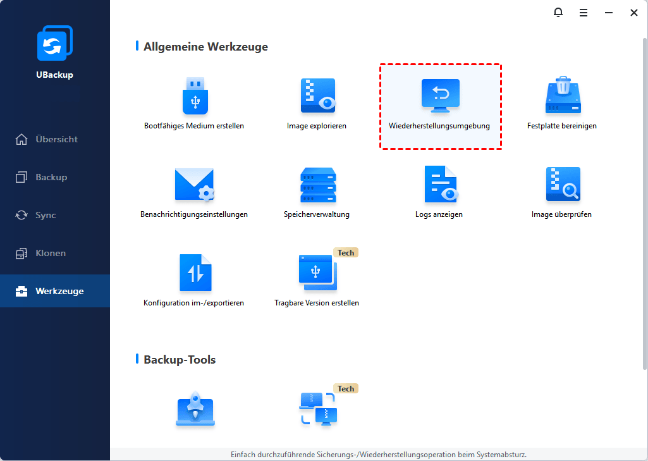Click Tragbare Version erstellen icon

tap(317, 273)
